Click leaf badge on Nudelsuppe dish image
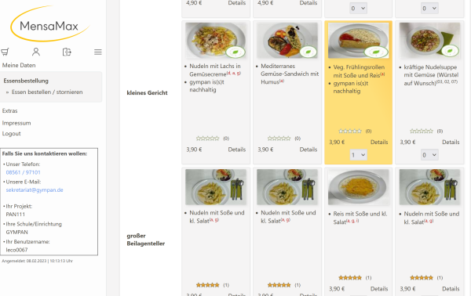471x296 pixels. [x=450, y=51]
